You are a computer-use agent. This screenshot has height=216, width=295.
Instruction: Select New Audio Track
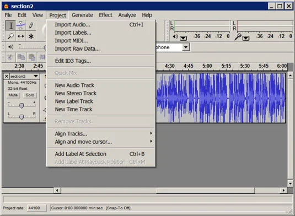click(101, 85)
